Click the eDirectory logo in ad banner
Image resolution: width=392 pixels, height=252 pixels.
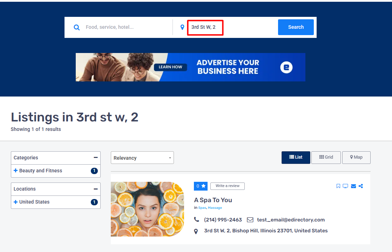pyautogui.click(x=286, y=67)
